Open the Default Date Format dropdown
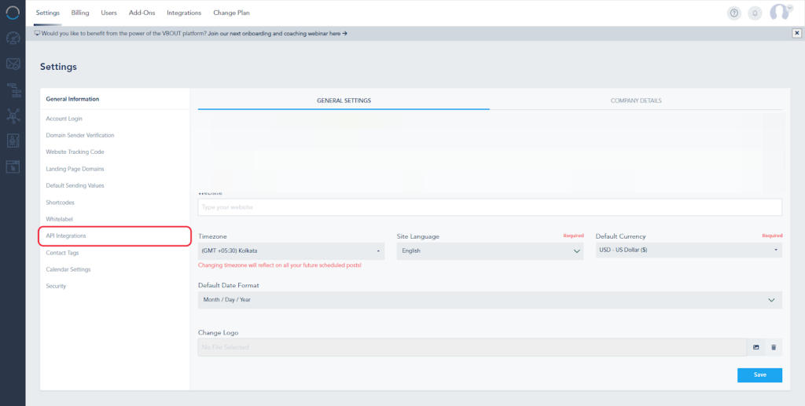 (x=490, y=300)
